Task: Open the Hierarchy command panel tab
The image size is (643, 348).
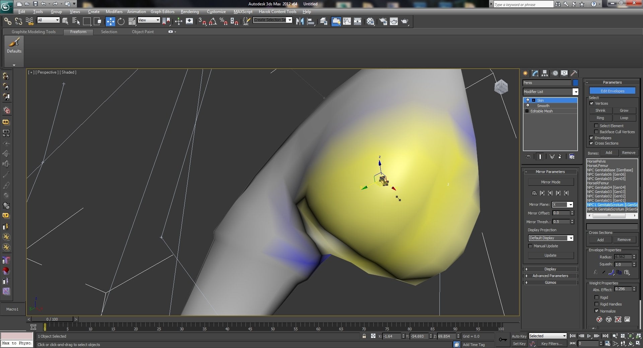Action: click(x=545, y=73)
